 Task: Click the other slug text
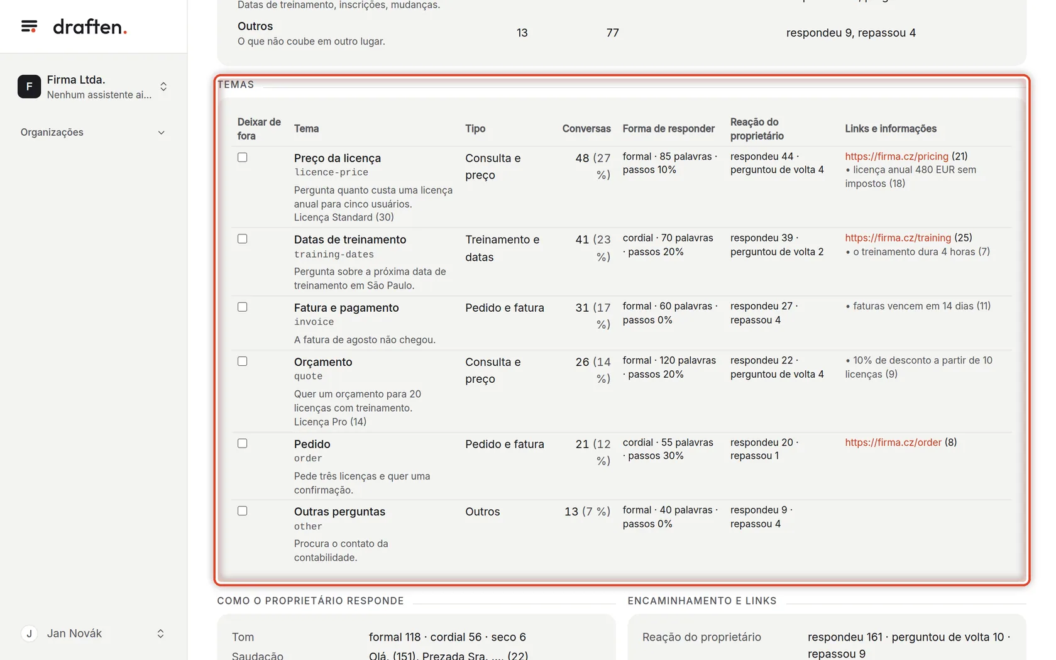(308, 527)
